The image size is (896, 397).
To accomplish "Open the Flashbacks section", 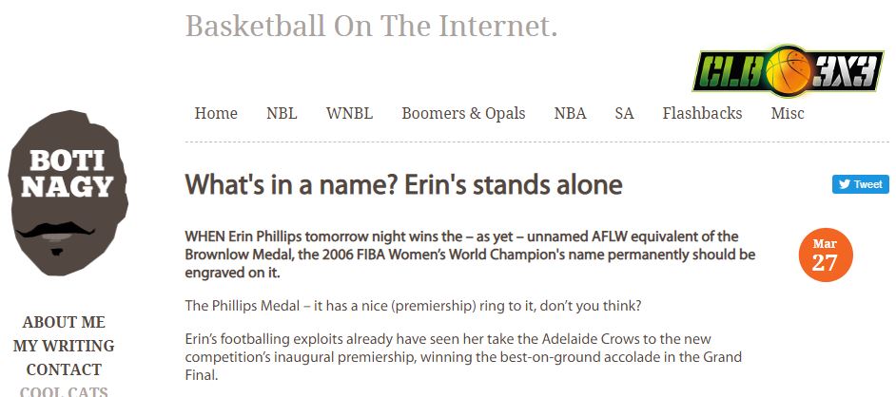I will [x=702, y=113].
